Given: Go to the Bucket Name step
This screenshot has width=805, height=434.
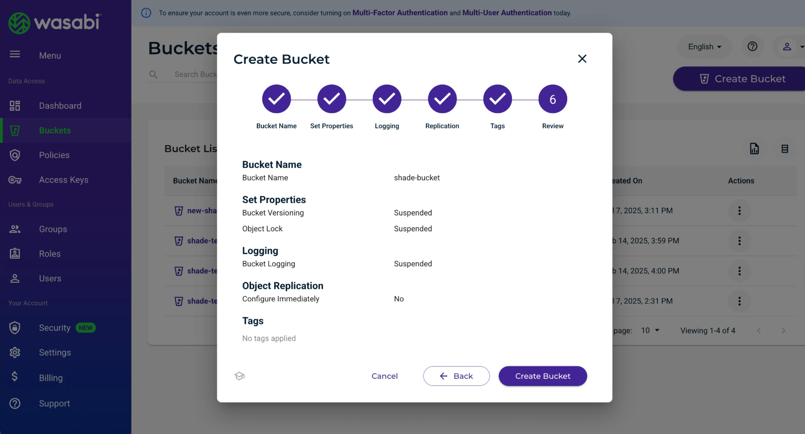Looking at the screenshot, I should coord(277,99).
